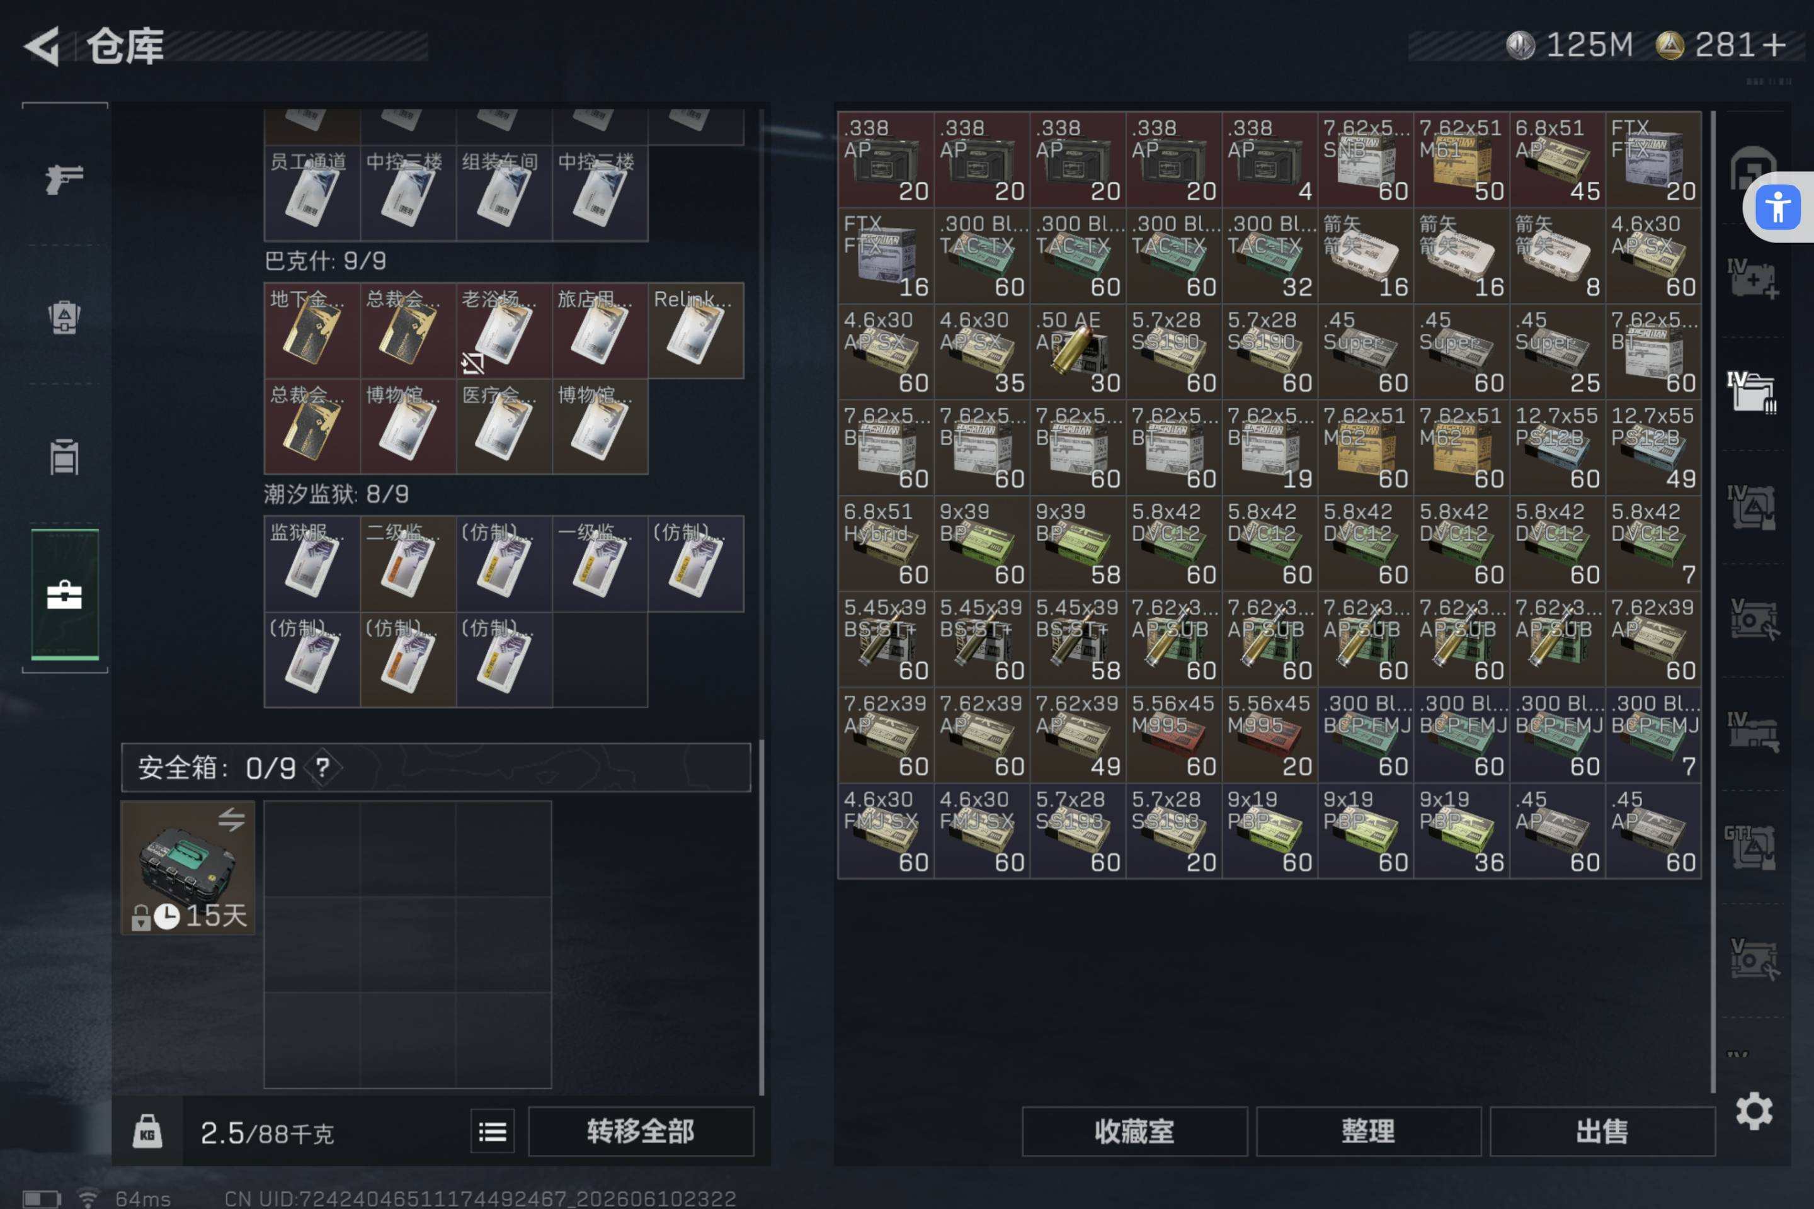
Task: Switch to the level IV keycard lockbox
Action: [x=1752, y=506]
